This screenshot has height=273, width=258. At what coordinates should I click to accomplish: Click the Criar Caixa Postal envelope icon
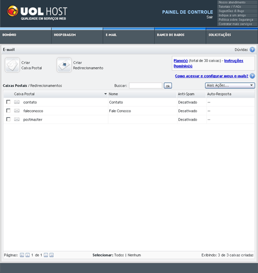[12, 65]
